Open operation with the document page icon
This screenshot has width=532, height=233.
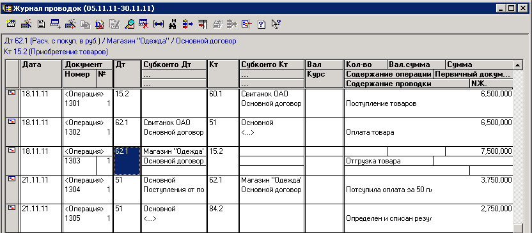pyautogui.click(x=41, y=24)
